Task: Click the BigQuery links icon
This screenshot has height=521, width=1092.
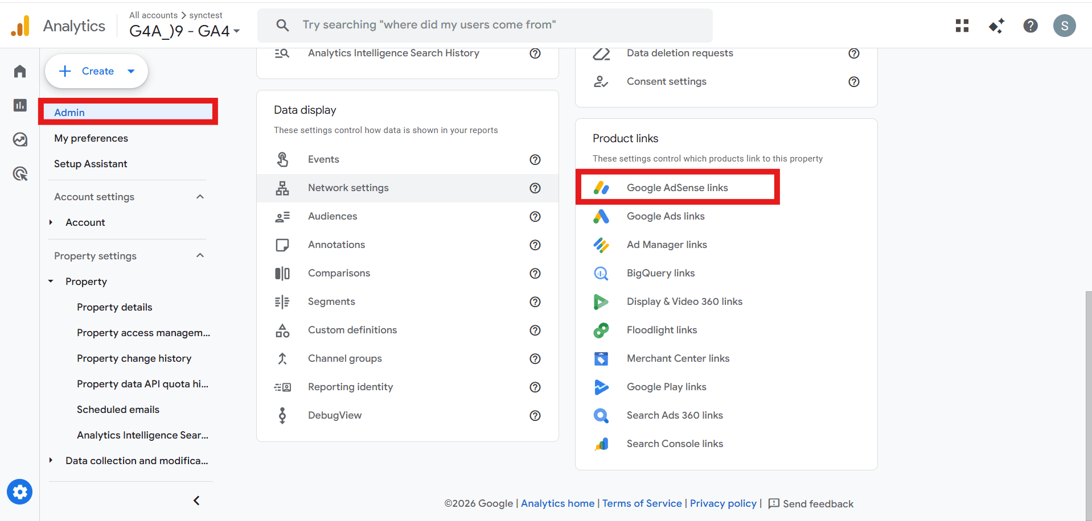Action: point(601,273)
